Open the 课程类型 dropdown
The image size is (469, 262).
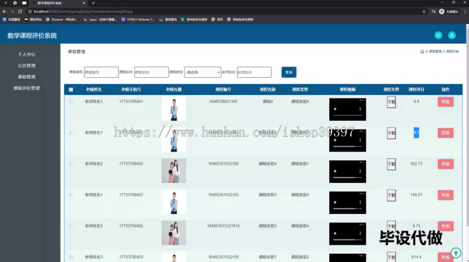[x=203, y=72]
